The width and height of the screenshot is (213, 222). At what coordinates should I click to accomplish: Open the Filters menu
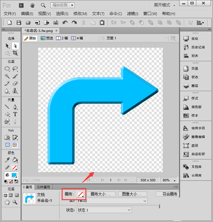[x=133, y=14]
